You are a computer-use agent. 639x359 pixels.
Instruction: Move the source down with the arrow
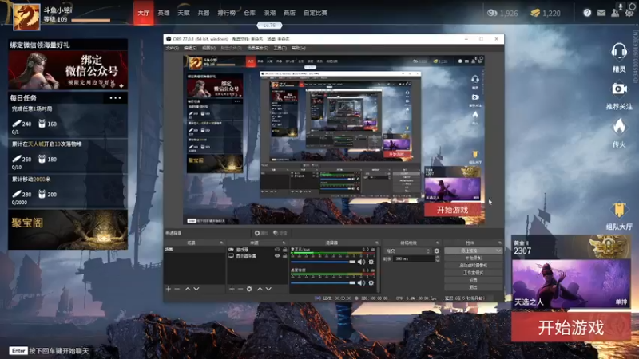(x=268, y=289)
